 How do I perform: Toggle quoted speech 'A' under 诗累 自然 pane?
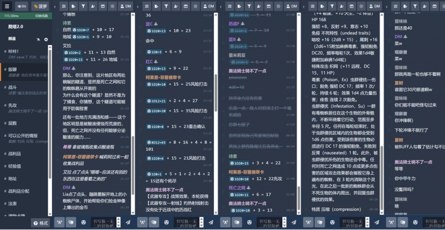click(60, 222)
